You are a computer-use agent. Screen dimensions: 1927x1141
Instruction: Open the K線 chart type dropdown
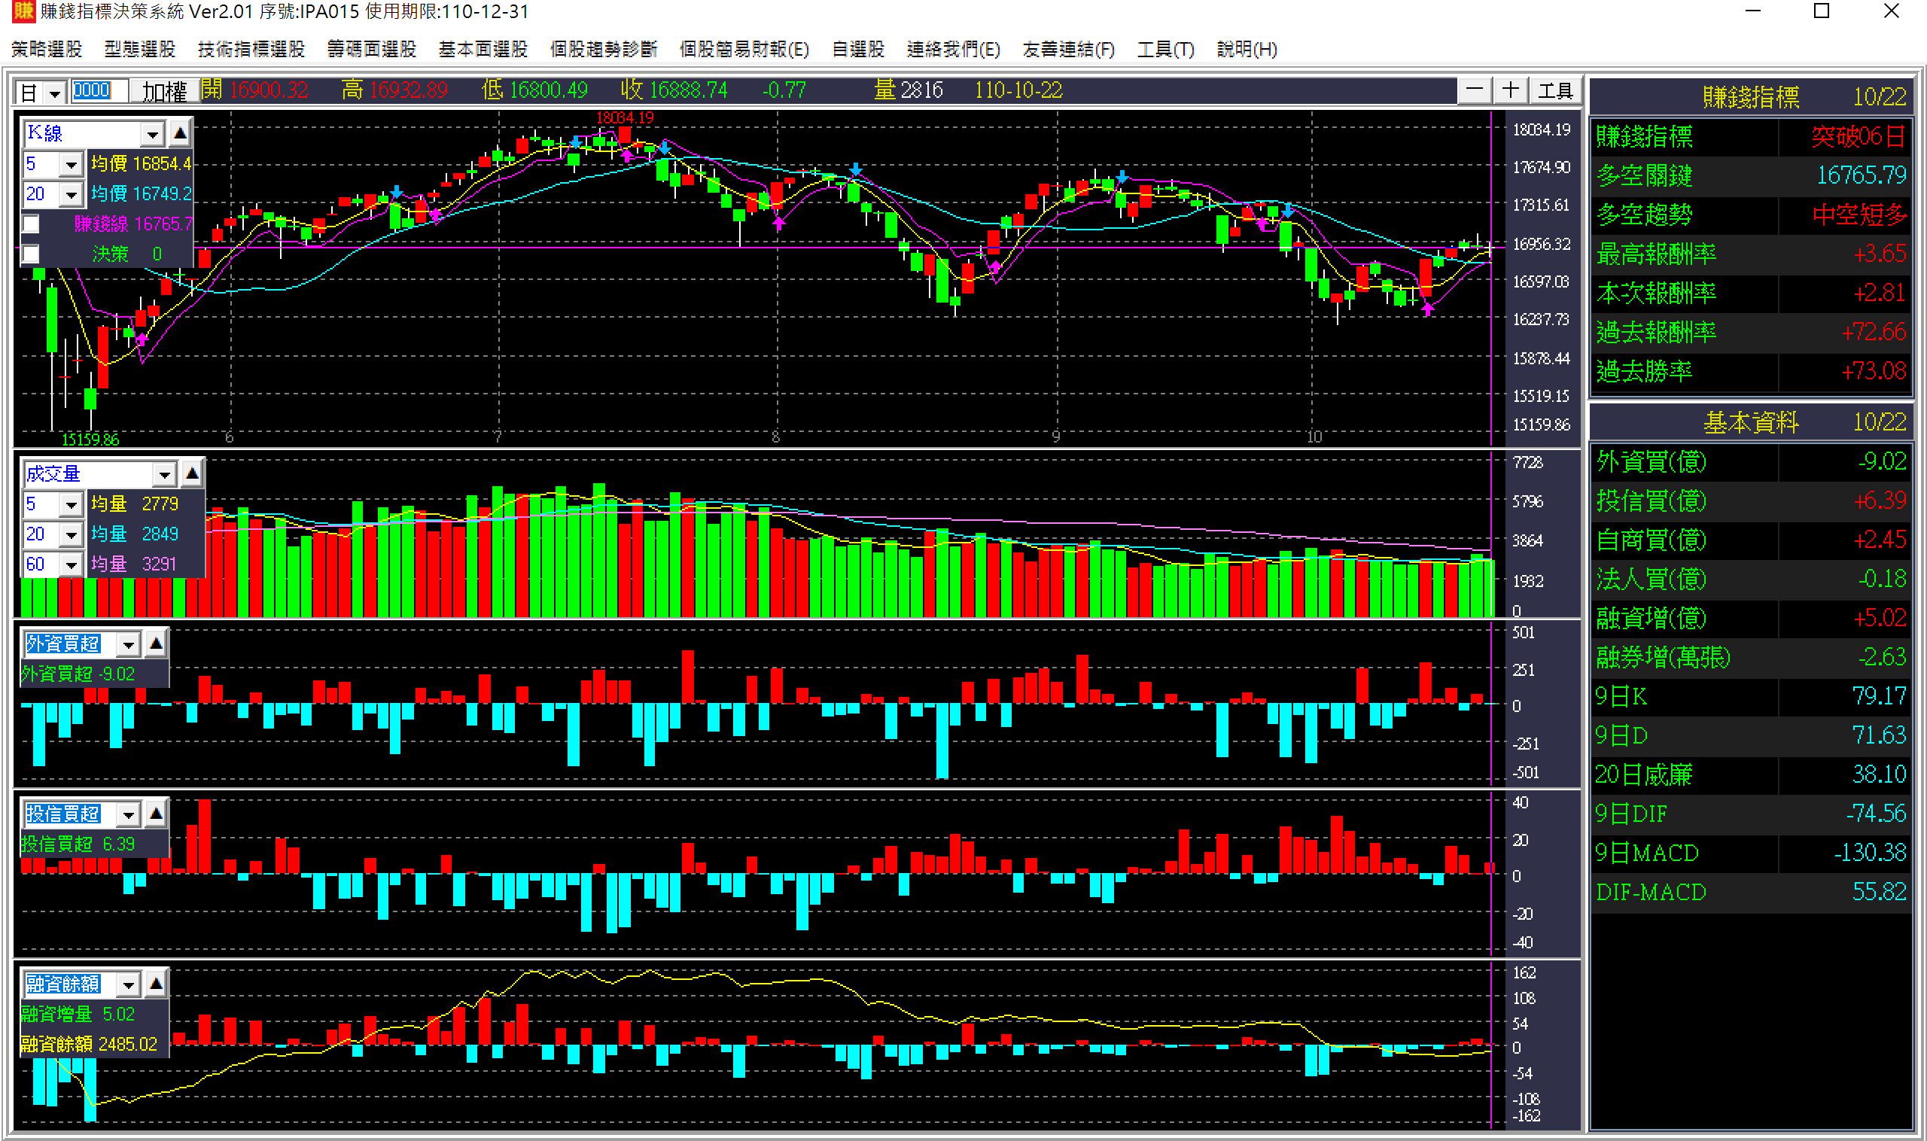(x=152, y=135)
